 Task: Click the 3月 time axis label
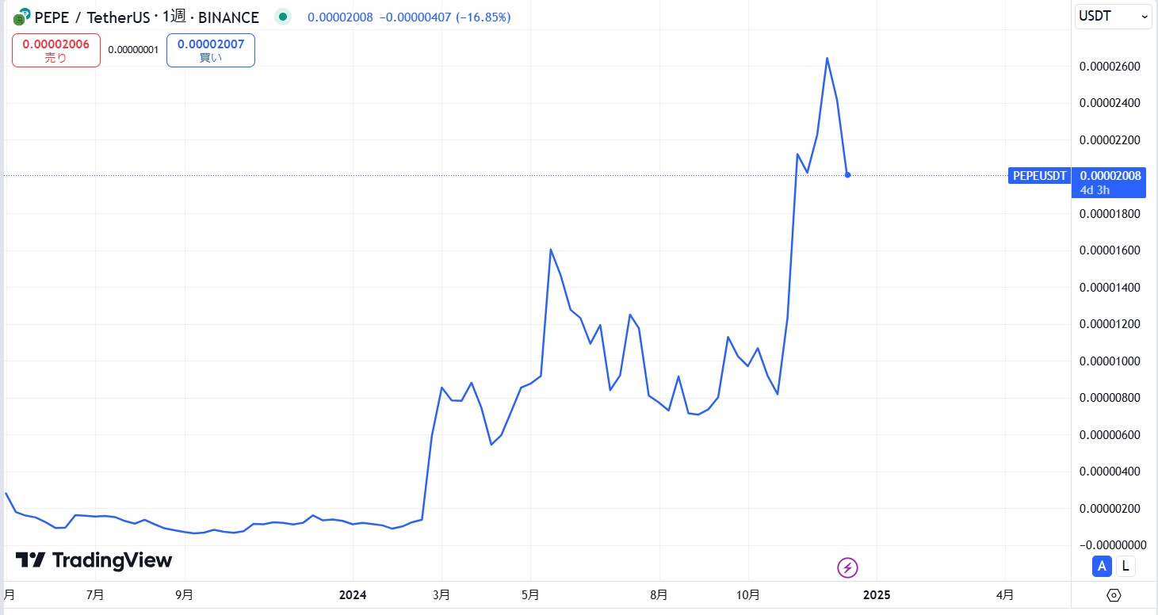(x=442, y=594)
